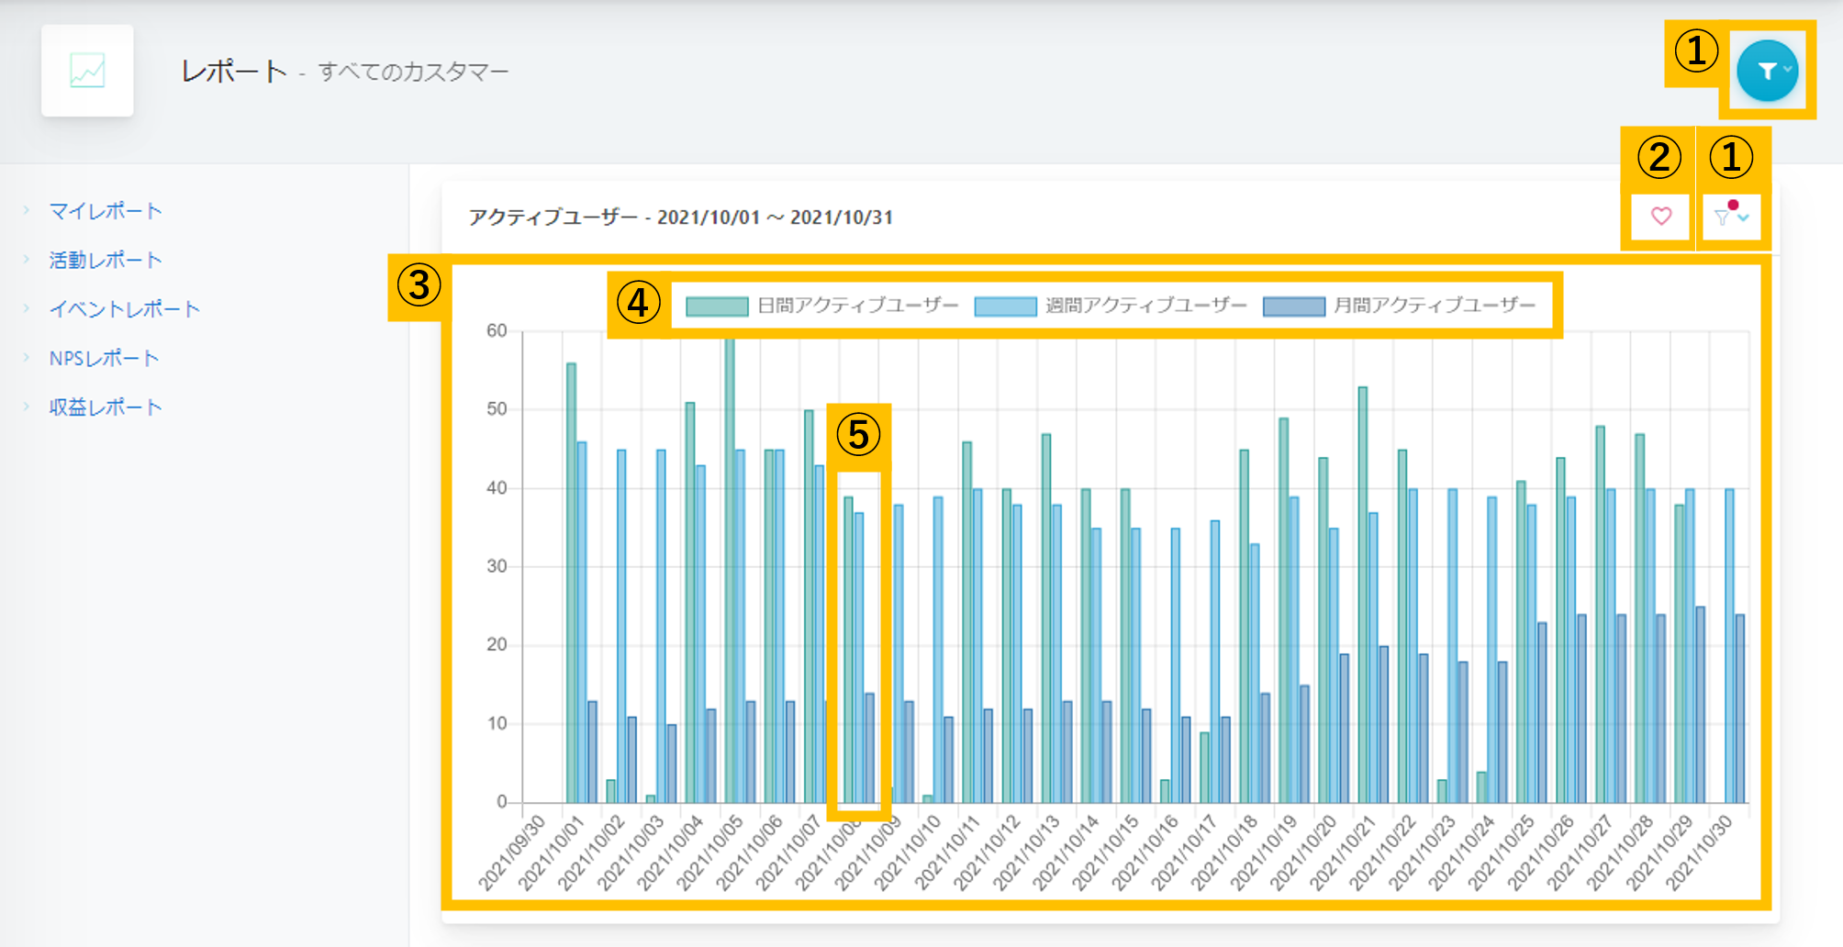This screenshot has width=1843, height=947.
Task: Expand the マイレポート chevron
Action: (x=27, y=211)
